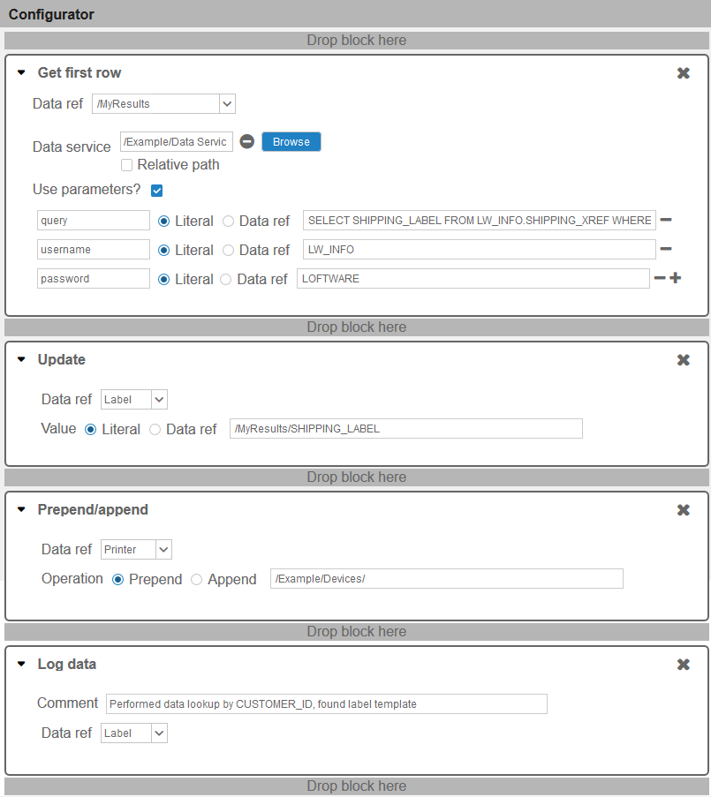The image size is (711, 797).
Task: Remove the Get first row block
Action: coord(683,73)
